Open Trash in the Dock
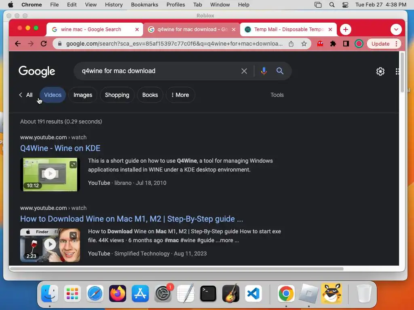This screenshot has width=414, height=310. [364, 293]
